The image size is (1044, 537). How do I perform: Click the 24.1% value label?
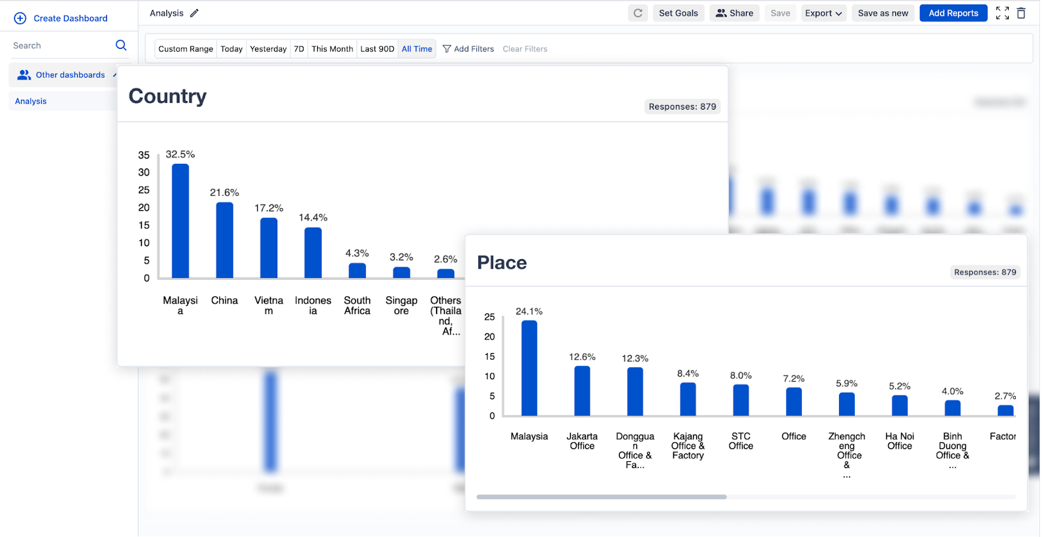[x=529, y=311]
